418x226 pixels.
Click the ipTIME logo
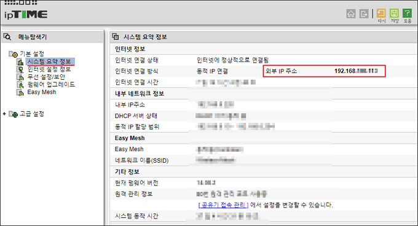pos(26,14)
